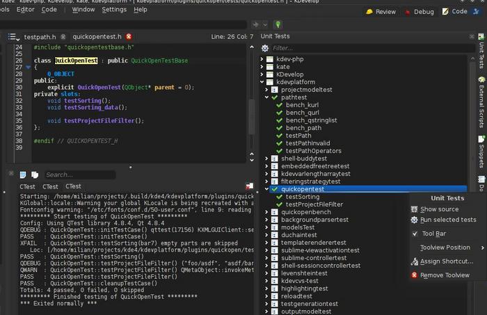Collapse the kdevplatform test tree node
Screen dimensions: 487x315
point(260,82)
